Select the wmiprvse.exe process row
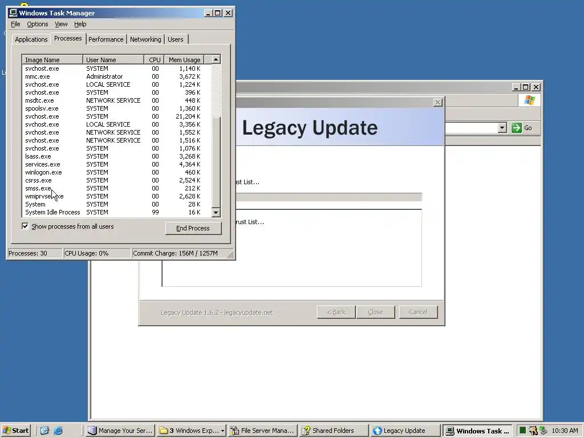The image size is (584, 438). 116,196
